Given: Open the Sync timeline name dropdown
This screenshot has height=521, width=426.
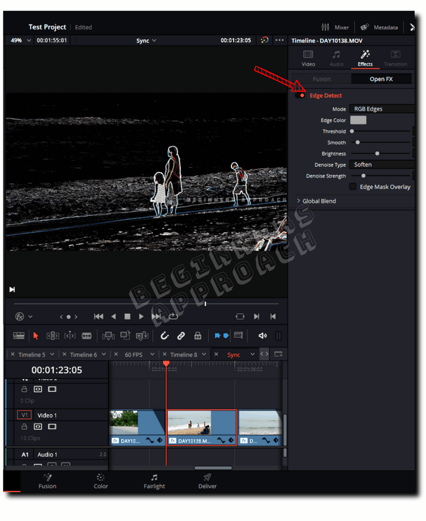Looking at the screenshot, I should coord(146,41).
